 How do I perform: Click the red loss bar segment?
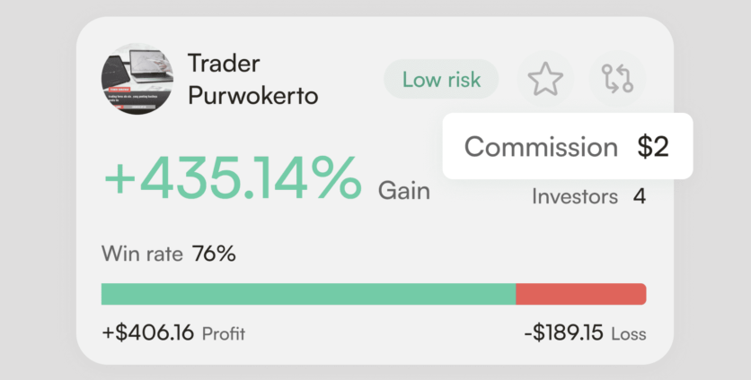[580, 294]
